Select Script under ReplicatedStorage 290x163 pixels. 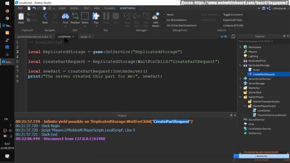tap(256, 70)
